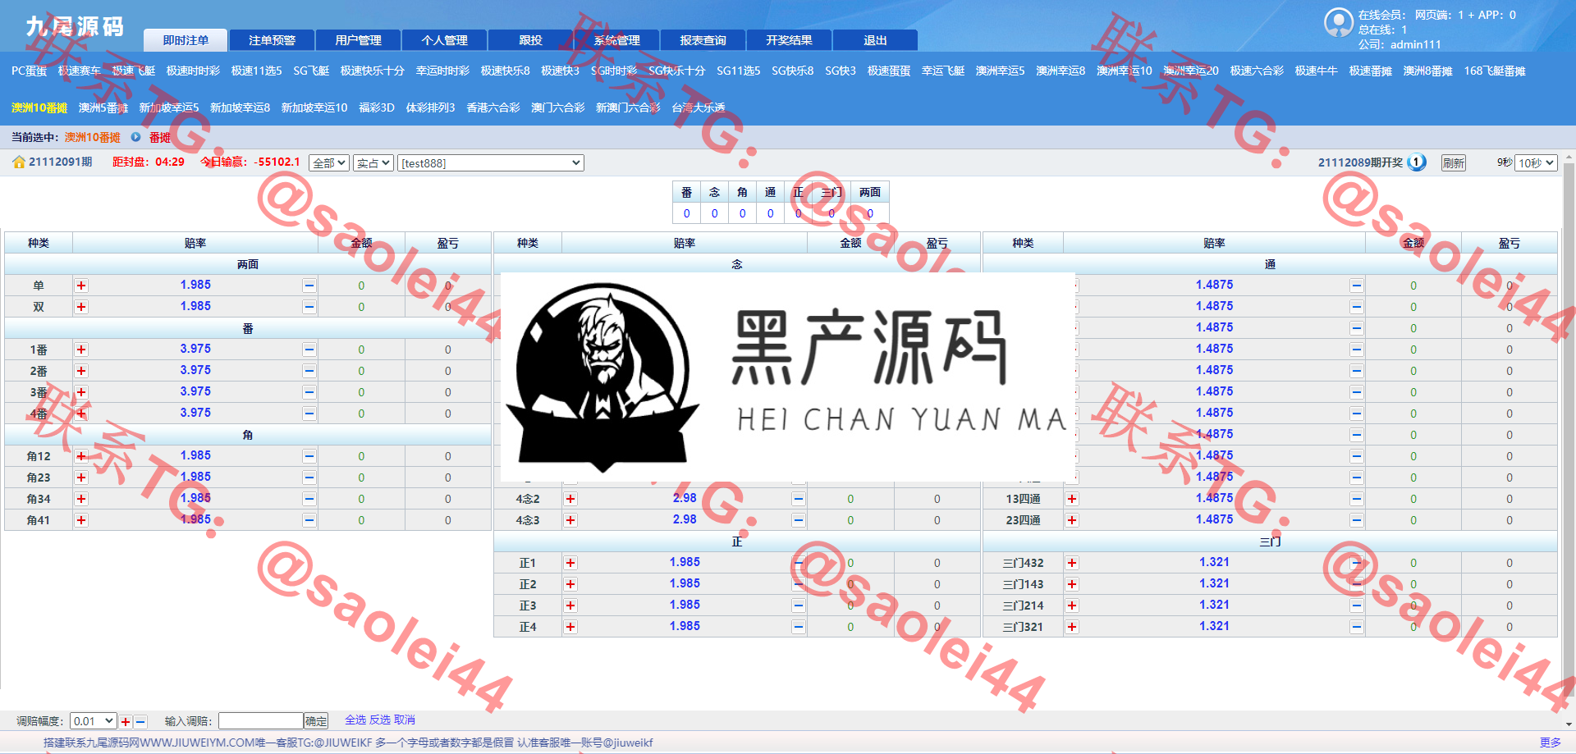Click the 更多 link at bottom right
This screenshot has height=754, width=1576.
[1551, 743]
